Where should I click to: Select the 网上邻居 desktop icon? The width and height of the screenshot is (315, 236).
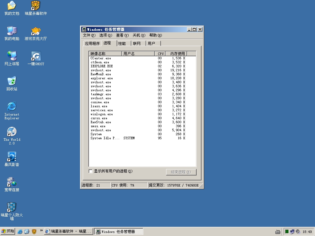tap(12, 58)
